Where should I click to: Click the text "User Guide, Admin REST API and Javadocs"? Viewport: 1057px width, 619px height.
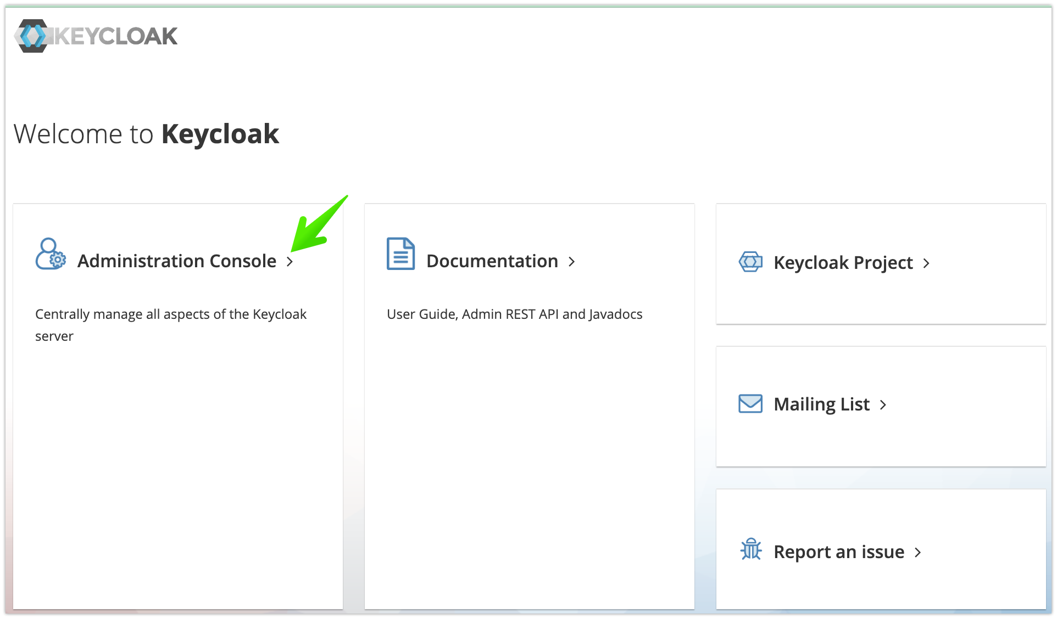[514, 314]
